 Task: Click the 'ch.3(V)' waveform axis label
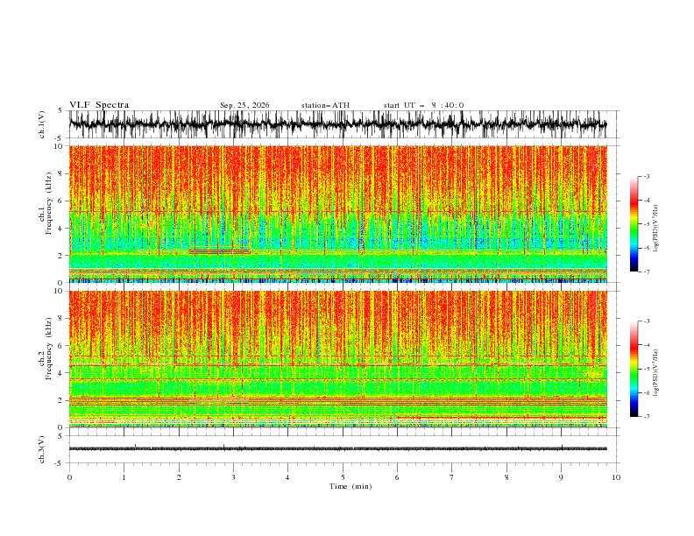coord(42,449)
